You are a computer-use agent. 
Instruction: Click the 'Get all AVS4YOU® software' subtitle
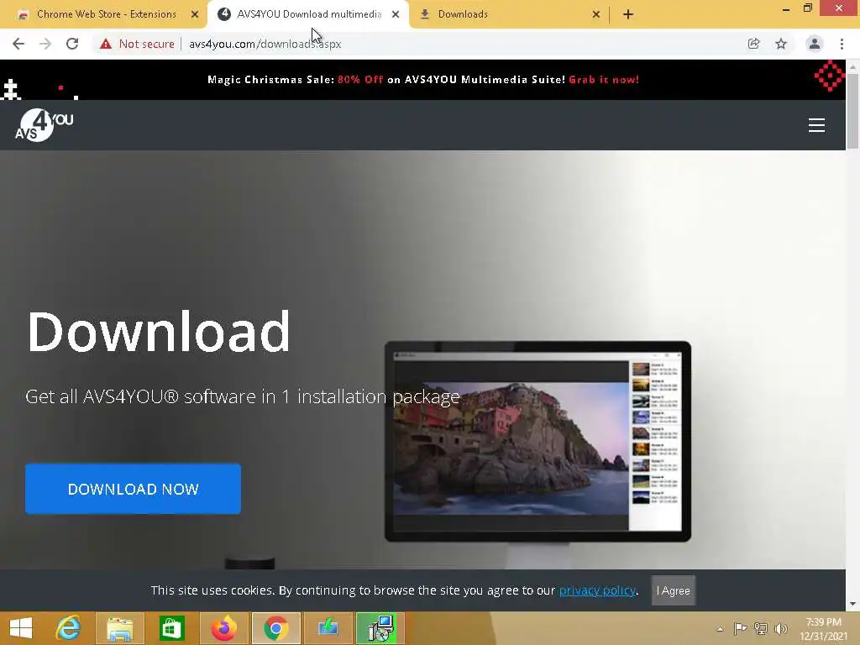243,396
